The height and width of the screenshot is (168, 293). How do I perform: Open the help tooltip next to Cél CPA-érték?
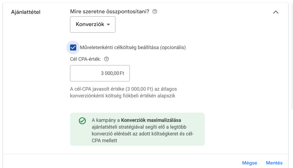tap(106, 59)
